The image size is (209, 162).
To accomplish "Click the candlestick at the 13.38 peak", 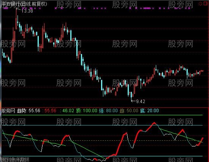I will [16, 19].
